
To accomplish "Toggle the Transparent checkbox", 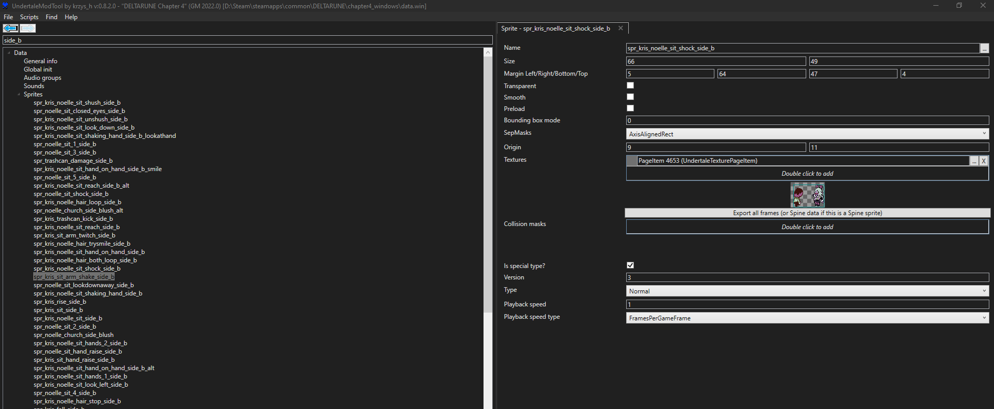I will click(x=630, y=86).
